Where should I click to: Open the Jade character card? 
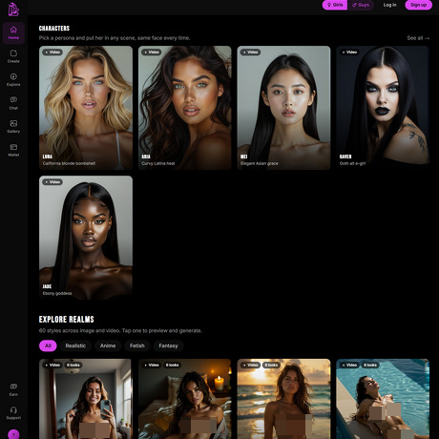click(x=86, y=238)
